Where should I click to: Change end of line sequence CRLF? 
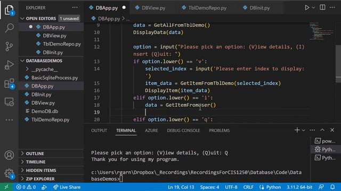tap(248, 187)
